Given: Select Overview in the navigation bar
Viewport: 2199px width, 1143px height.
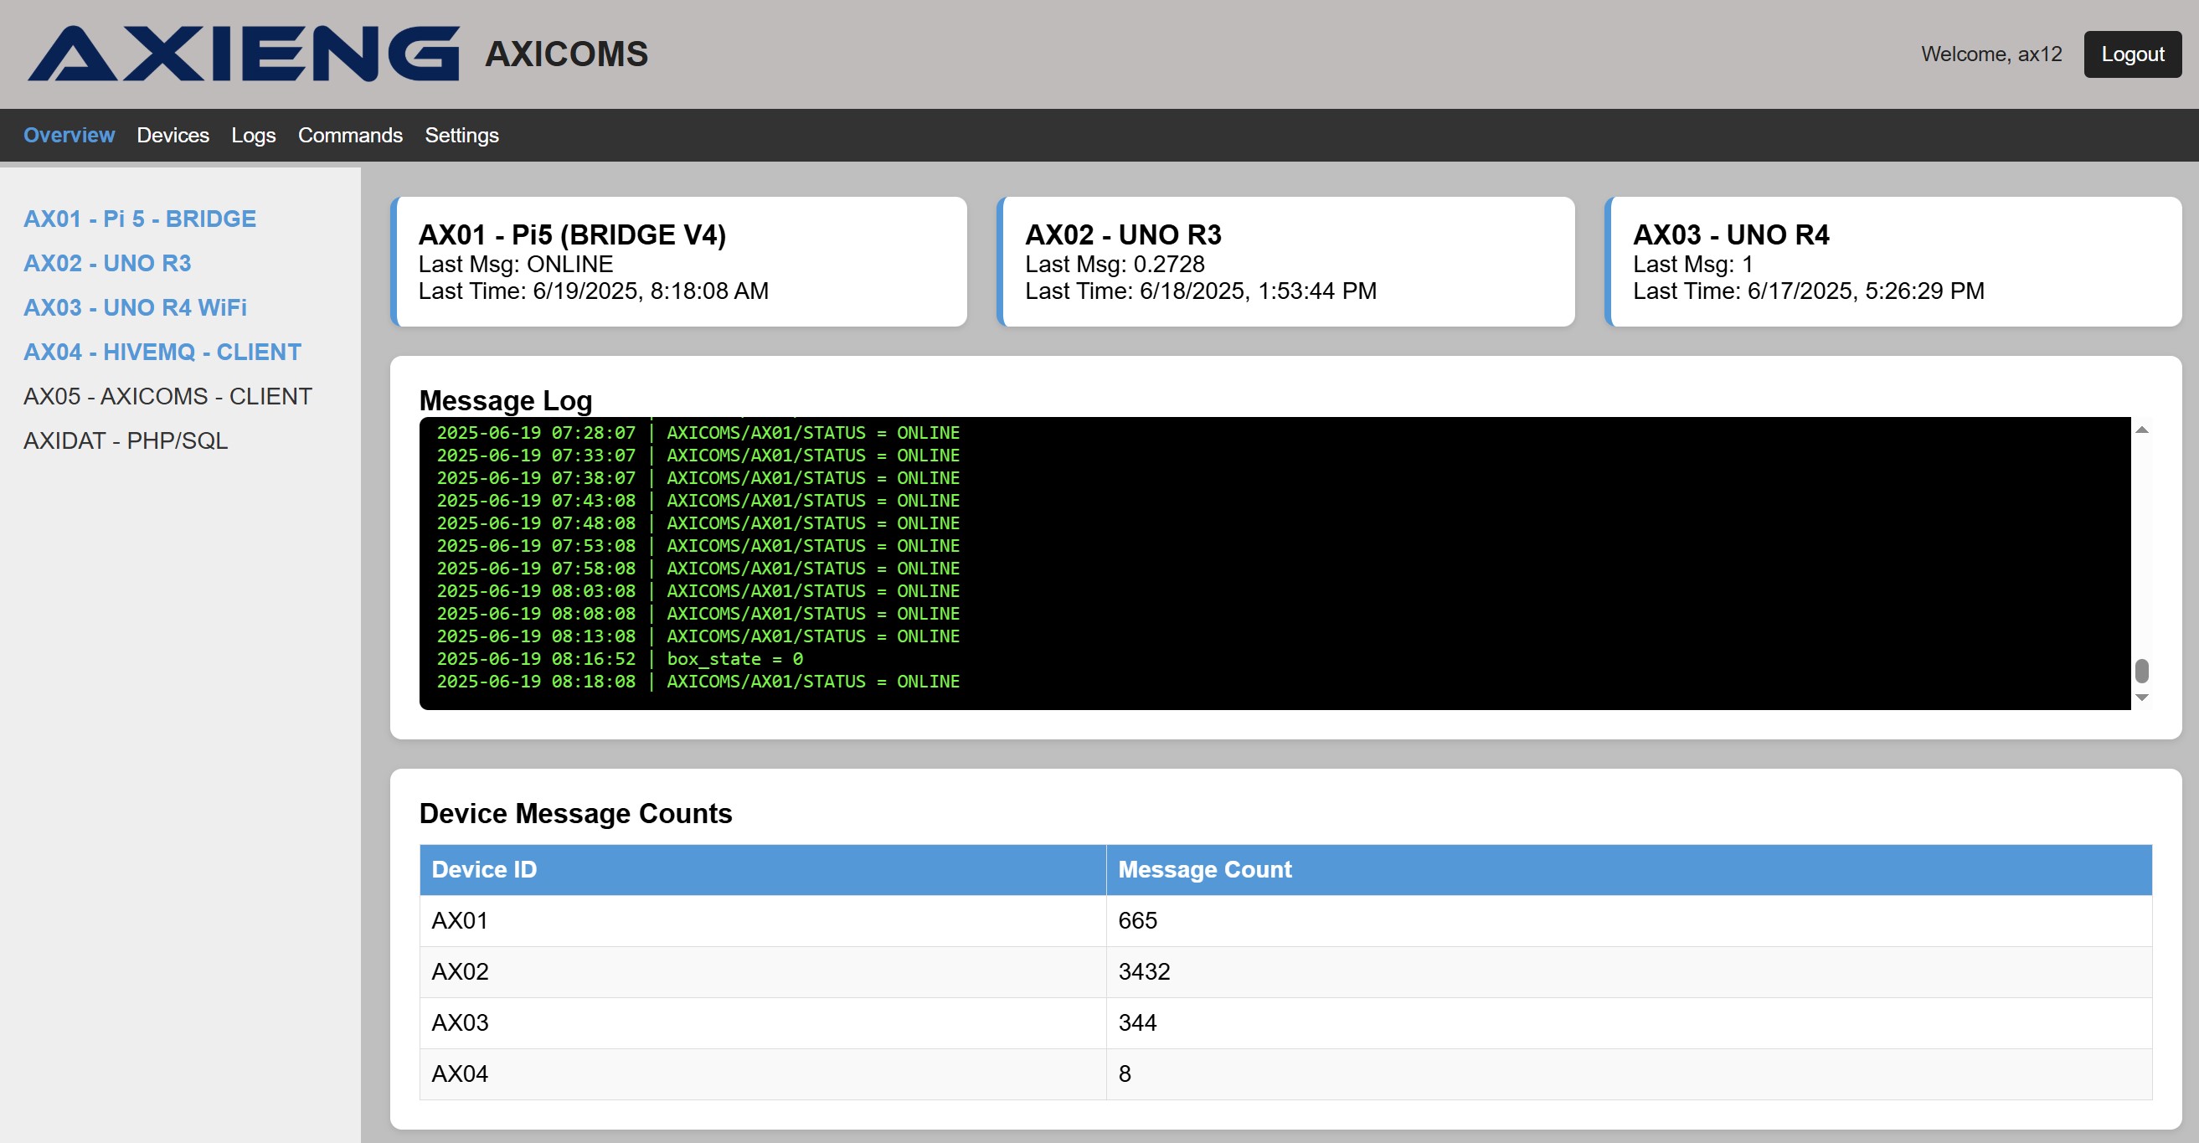Looking at the screenshot, I should (69, 135).
